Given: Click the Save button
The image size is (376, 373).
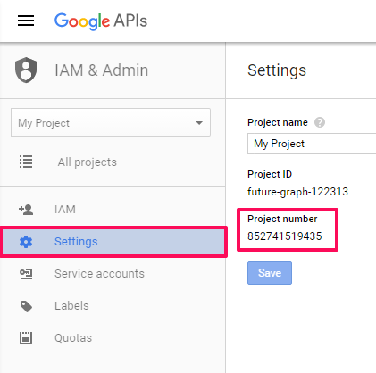Looking at the screenshot, I should point(270,273).
